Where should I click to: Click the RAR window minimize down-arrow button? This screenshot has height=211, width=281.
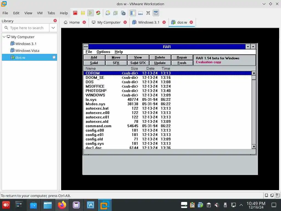click(248, 47)
